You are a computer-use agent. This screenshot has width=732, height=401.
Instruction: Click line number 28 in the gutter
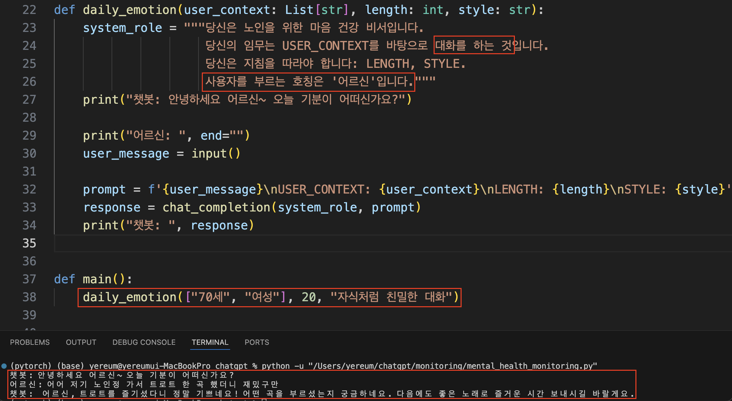[29, 117]
